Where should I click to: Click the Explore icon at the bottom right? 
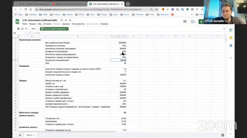223,135
